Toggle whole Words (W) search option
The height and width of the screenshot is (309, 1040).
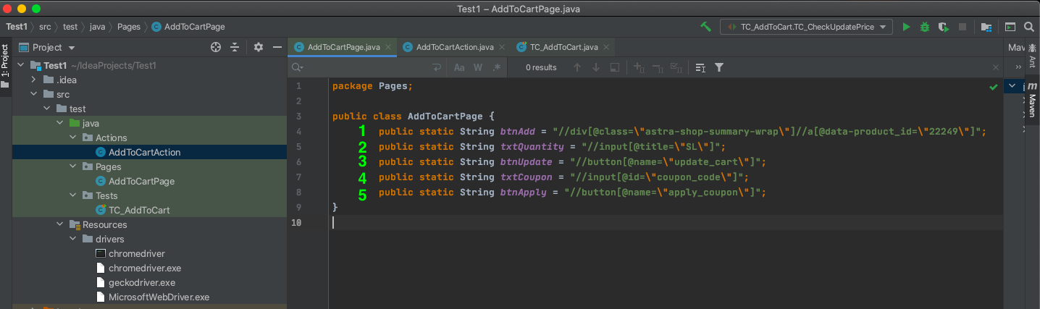478,67
